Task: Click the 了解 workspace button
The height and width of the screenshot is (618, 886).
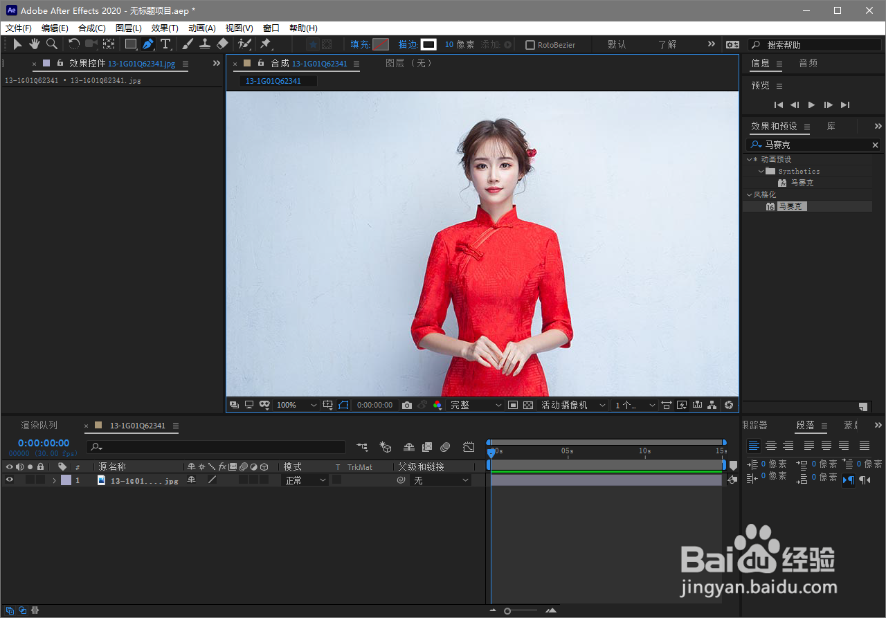Action: 667,44
